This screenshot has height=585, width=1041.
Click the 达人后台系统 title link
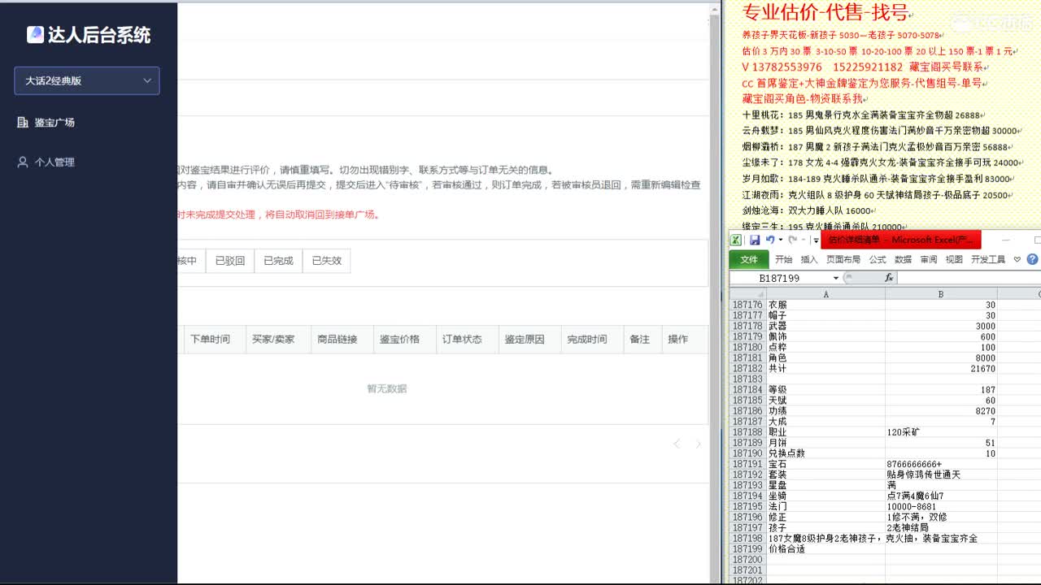click(x=99, y=35)
